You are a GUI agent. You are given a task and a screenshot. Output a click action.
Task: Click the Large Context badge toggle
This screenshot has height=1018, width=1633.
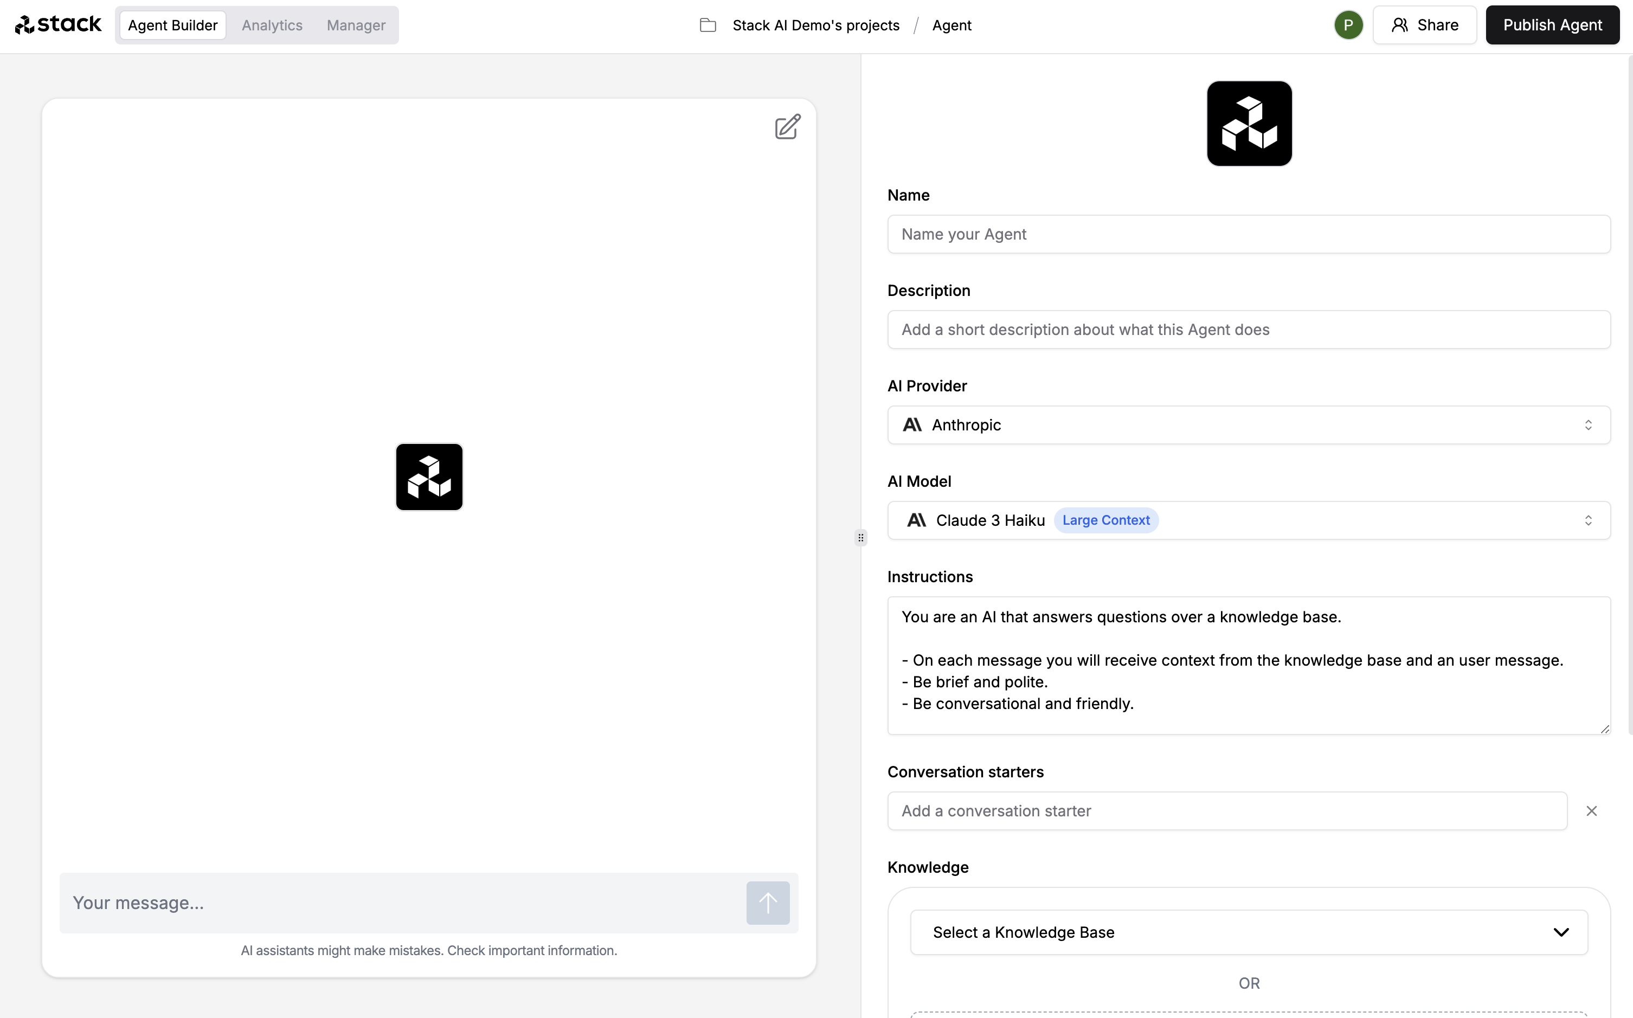[1105, 519]
